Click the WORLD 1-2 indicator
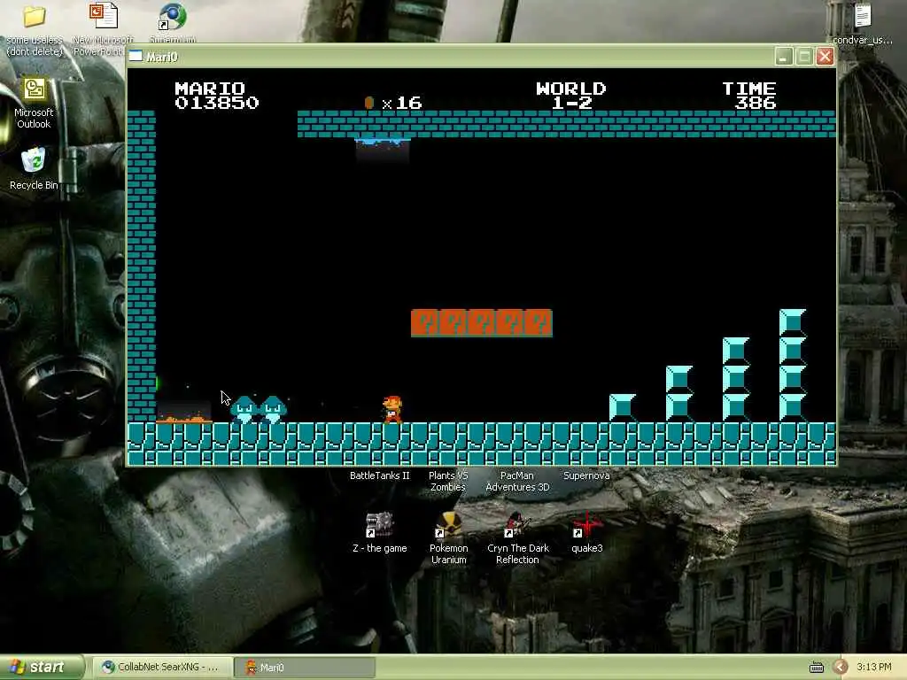The width and height of the screenshot is (907, 680). click(571, 96)
